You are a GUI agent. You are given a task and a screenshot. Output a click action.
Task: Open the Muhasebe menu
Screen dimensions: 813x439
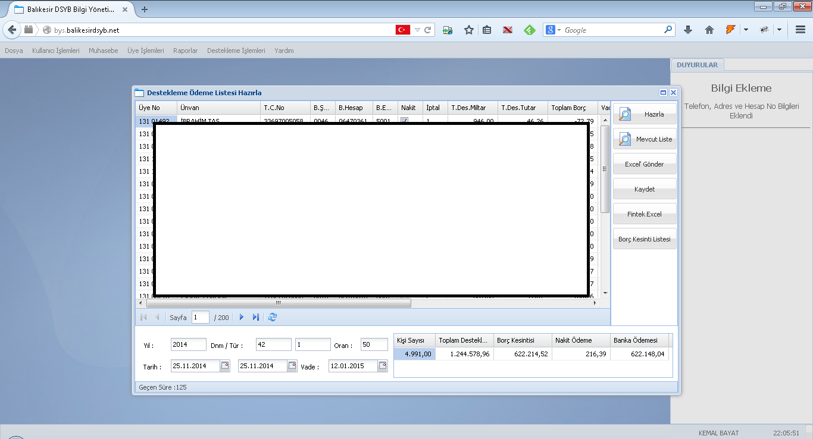(x=103, y=51)
